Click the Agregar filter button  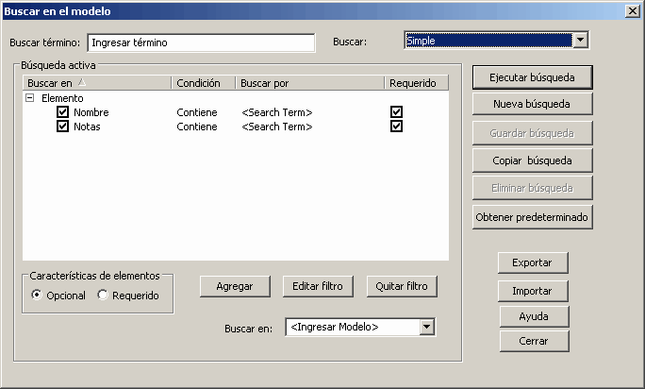click(x=235, y=286)
